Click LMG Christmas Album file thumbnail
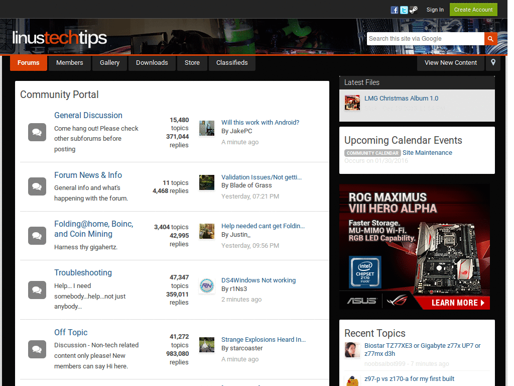The height and width of the screenshot is (386, 514). tap(352, 103)
